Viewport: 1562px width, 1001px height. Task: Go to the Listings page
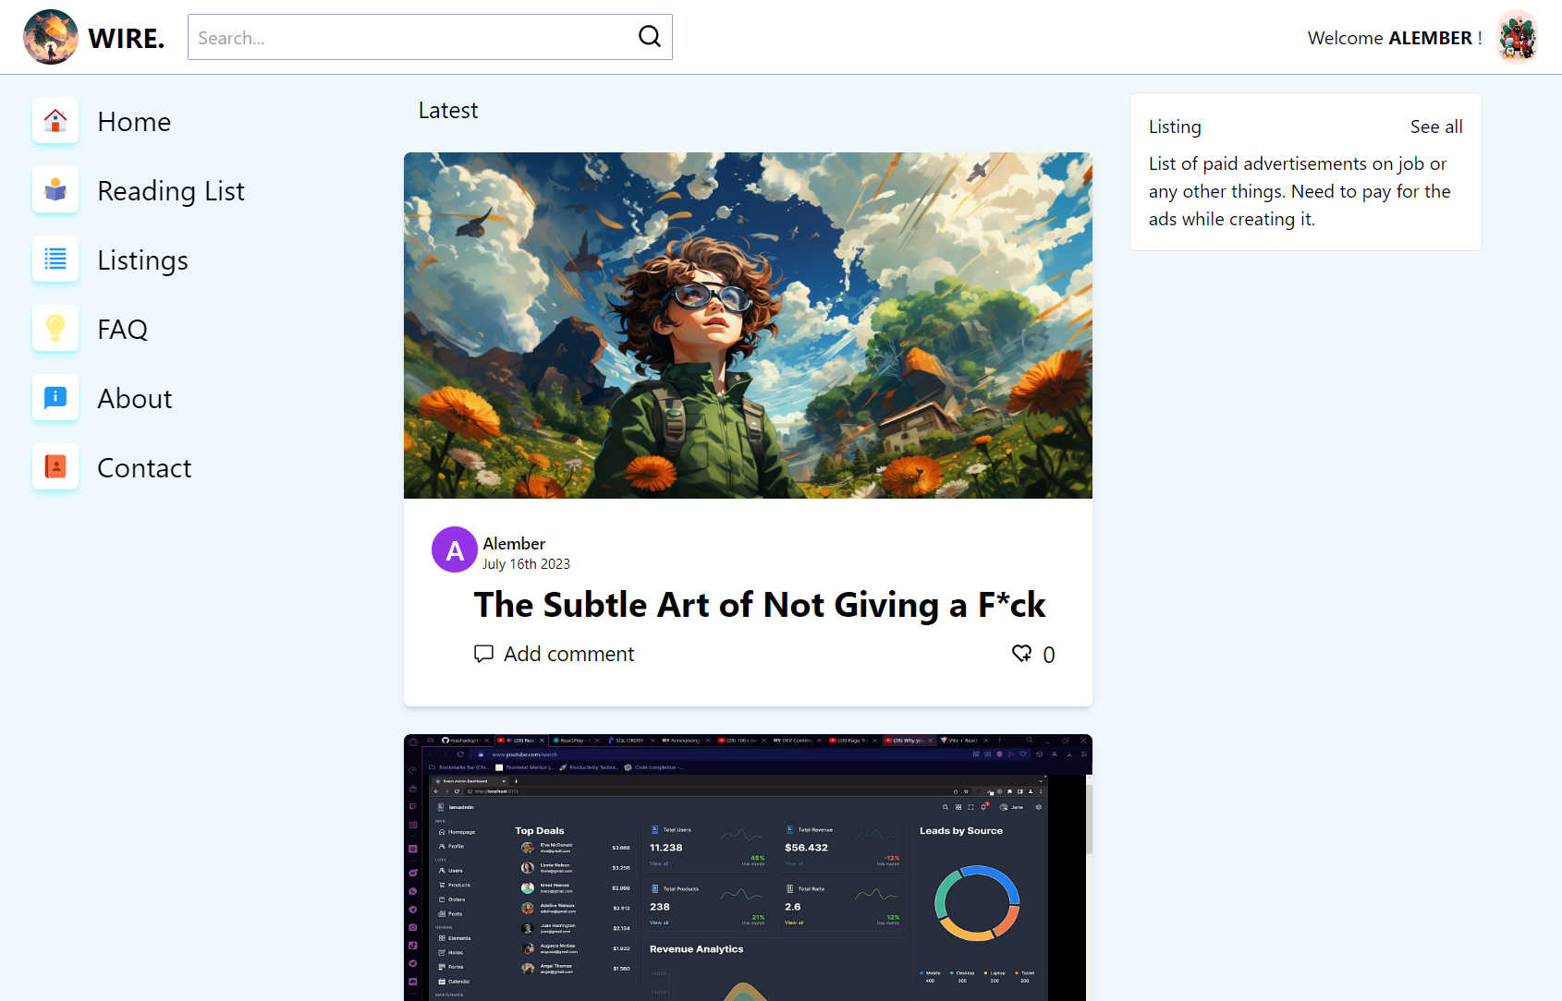(x=142, y=260)
